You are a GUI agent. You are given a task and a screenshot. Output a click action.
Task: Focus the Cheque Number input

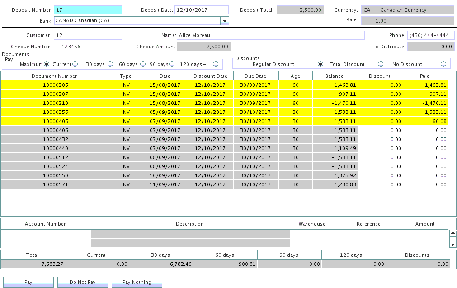[88, 46]
